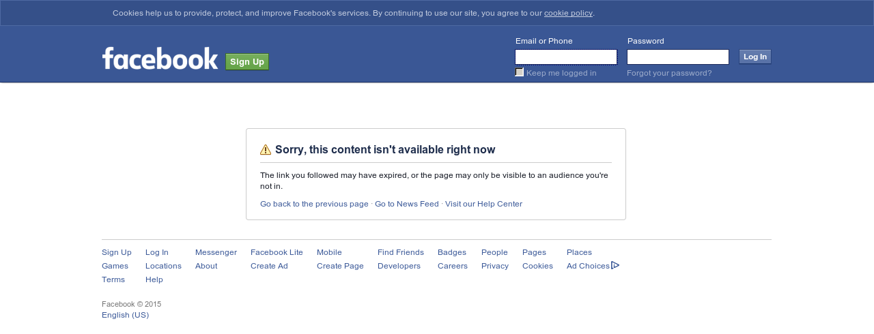Go back to the previous page link
Screen dimensions: 874x334
[x=314, y=204]
